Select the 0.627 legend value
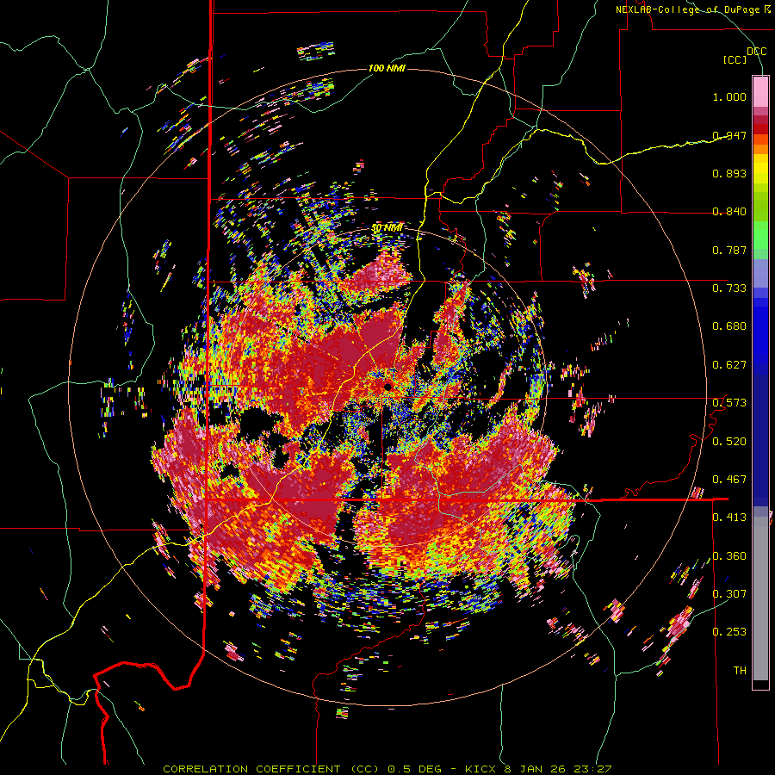The height and width of the screenshot is (775, 775). (729, 365)
